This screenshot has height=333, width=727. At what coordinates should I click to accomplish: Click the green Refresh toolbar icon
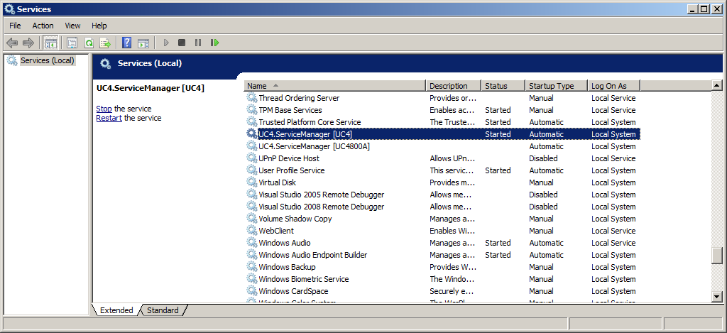(89, 43)
